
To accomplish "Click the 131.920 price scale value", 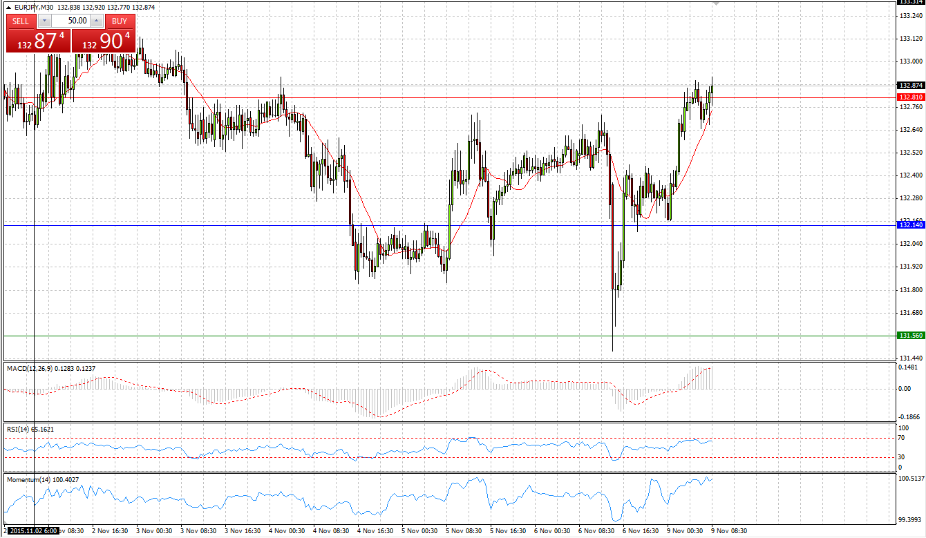I will coord(911,267).
